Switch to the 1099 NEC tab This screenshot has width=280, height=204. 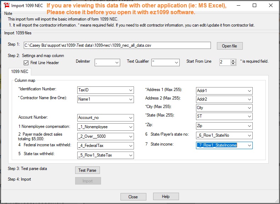[20, 72]
